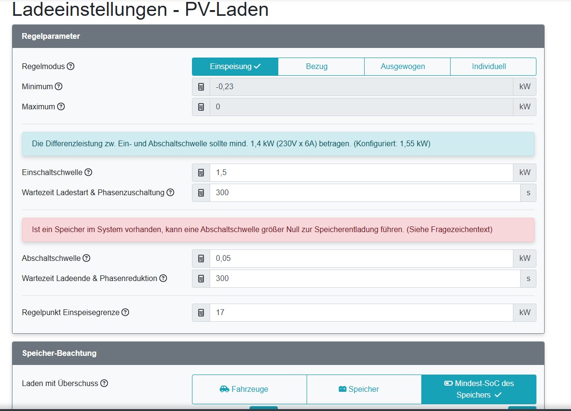Viewport: 571px width, 411px height.
Task: Open calculator icon next to Maximum field
Action: click(201, 107)
